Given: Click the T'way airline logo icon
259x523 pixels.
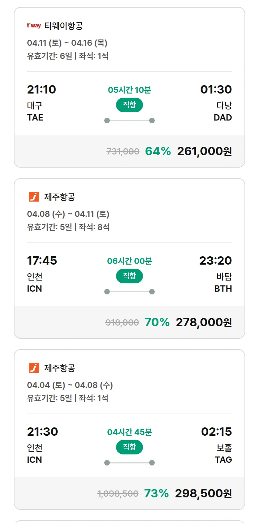Looking at the screenshot, I should tap(34, 26).
